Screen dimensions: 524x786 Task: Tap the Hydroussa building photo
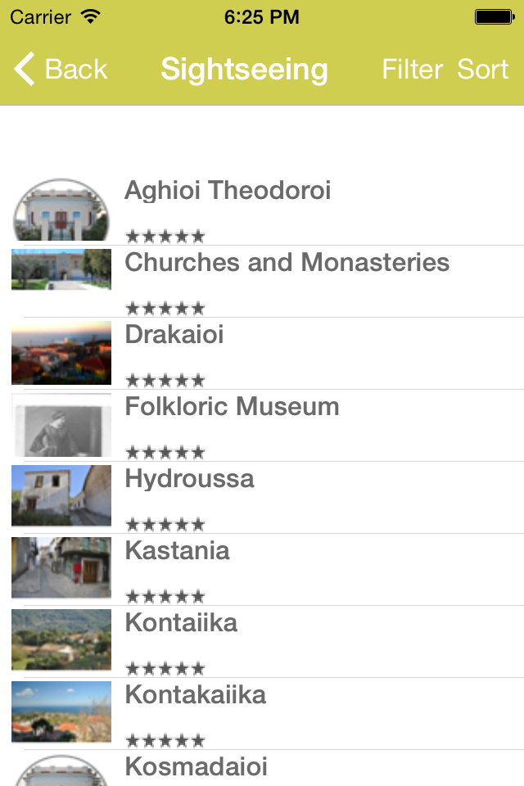pyautogui.click(x=61, y=495)
